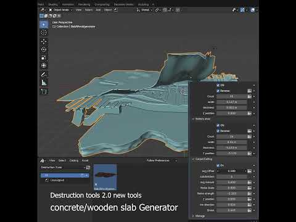Click the Select Box tool icon
The height and width of the screenshot is (222, 296).
click(44, 25)
